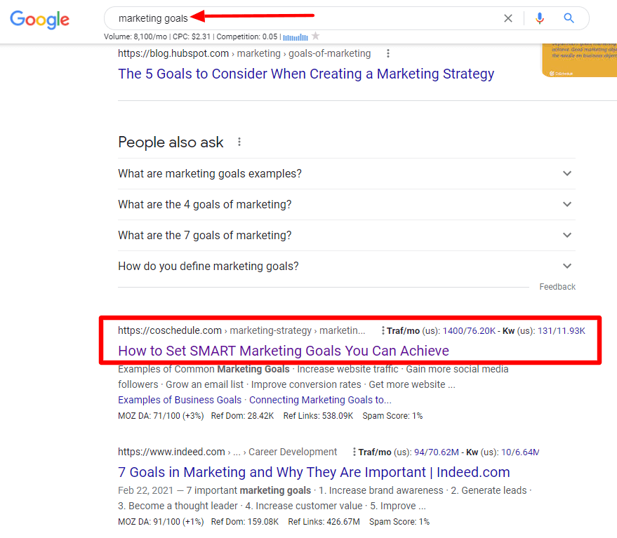Click the 'People also ask' heading
Screen dimensions: 617x538
[171, 142]
